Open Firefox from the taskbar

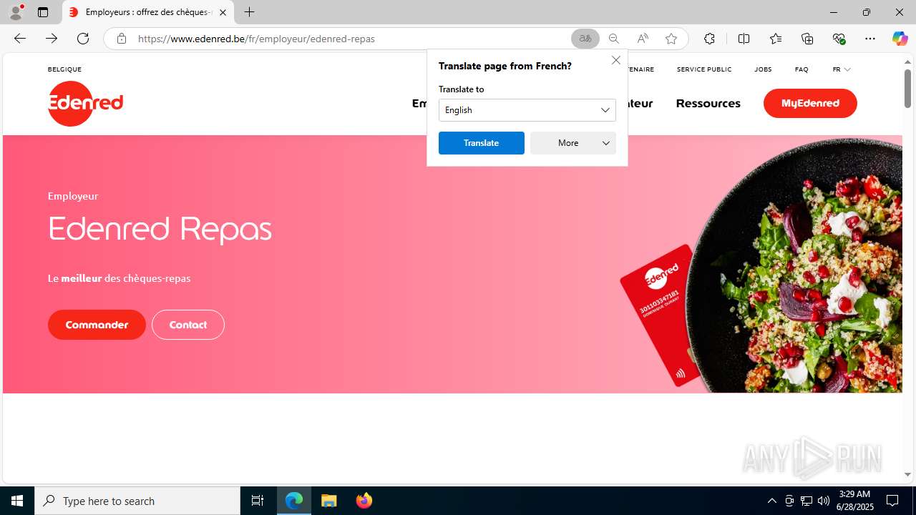coord(364,501)
